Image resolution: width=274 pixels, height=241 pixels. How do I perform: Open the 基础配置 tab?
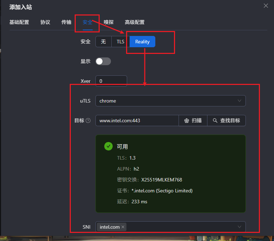pyautogui.click(x=19, y=22)
